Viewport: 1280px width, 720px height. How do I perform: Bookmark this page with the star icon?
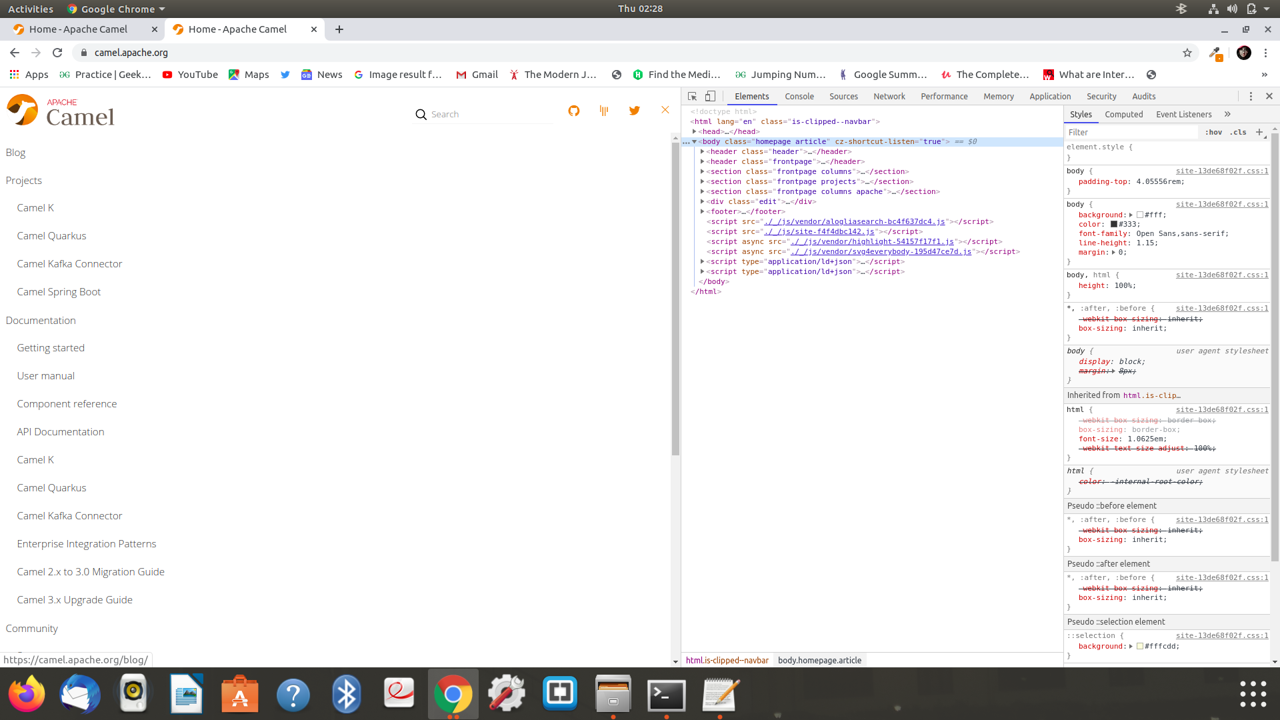[x=1187, y=53]
